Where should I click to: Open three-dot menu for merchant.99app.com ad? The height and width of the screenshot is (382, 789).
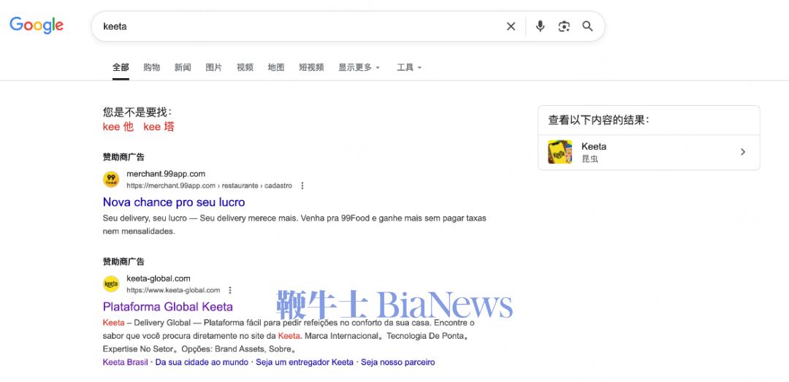[x=302, y=186]
